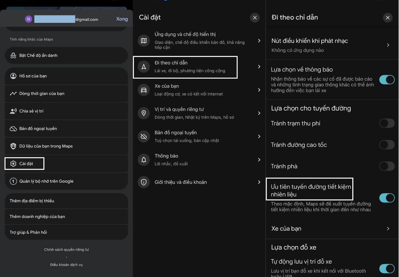Expand Nút điều khiển khi phát nhạc chevron
The width and height of the screenshot is (399, 277).
click(x=388, y=45)
